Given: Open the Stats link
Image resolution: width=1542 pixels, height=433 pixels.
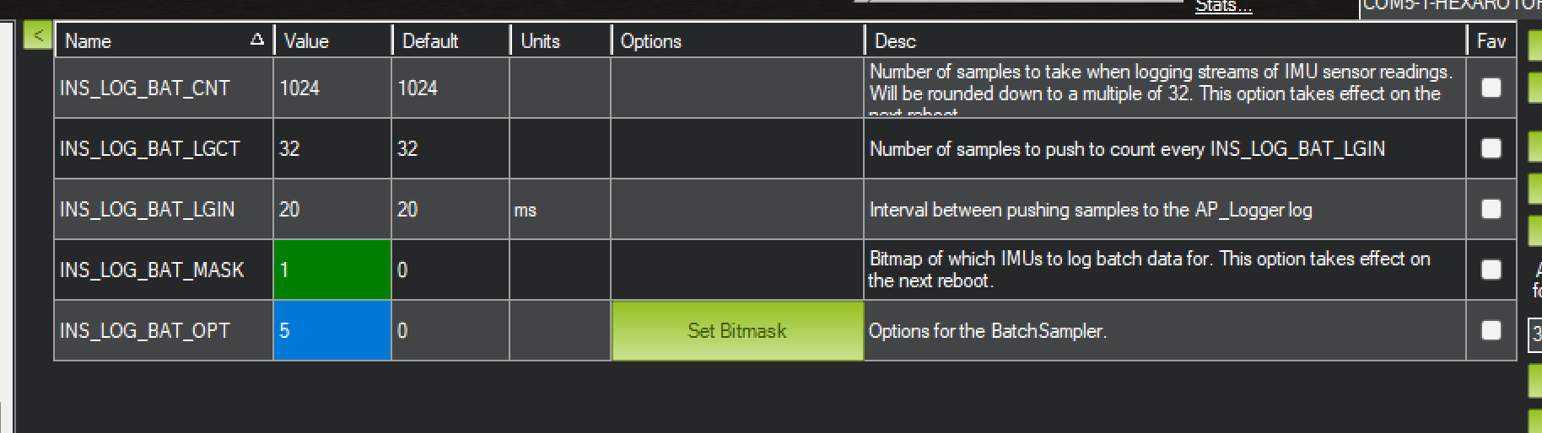Looking at the screenshot, I should 1223,6.
